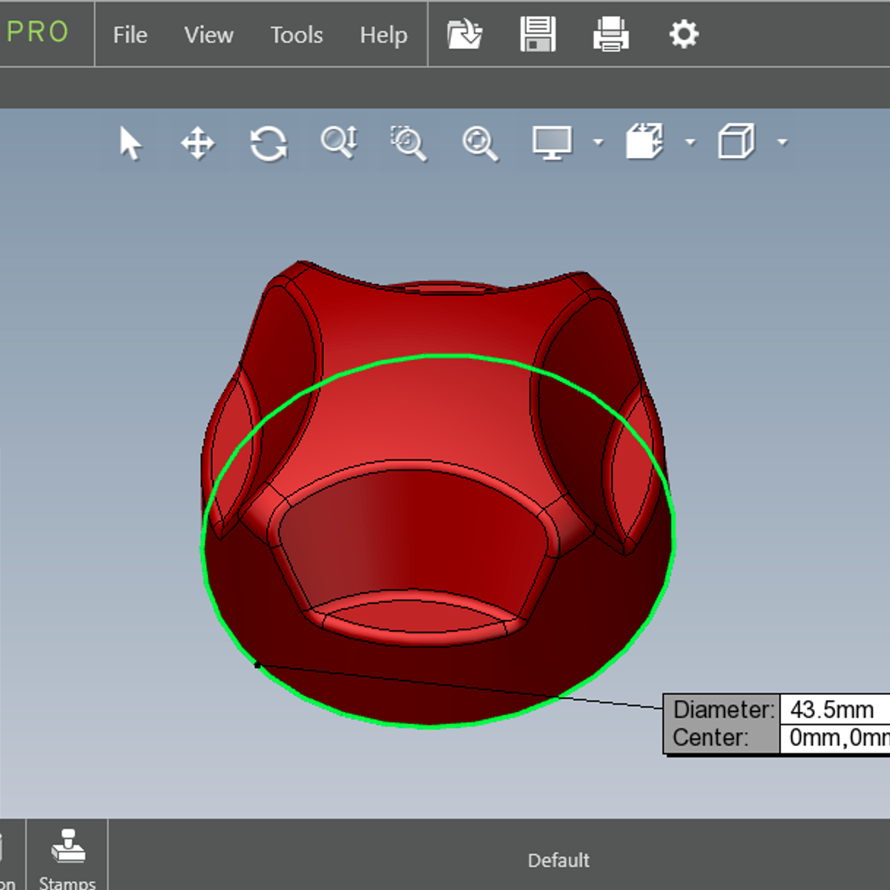This screenshot has height=890, width=890.
Task: Click the Save floppy disk icon
Action: click(538, 34)
